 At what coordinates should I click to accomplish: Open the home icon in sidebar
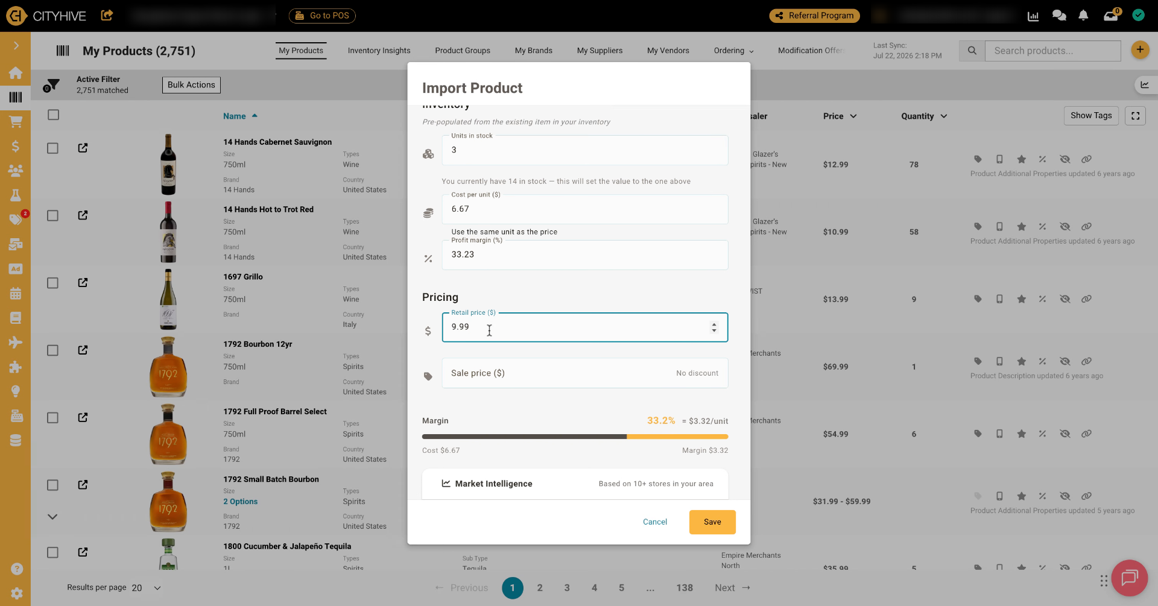(x=16, y=73)
